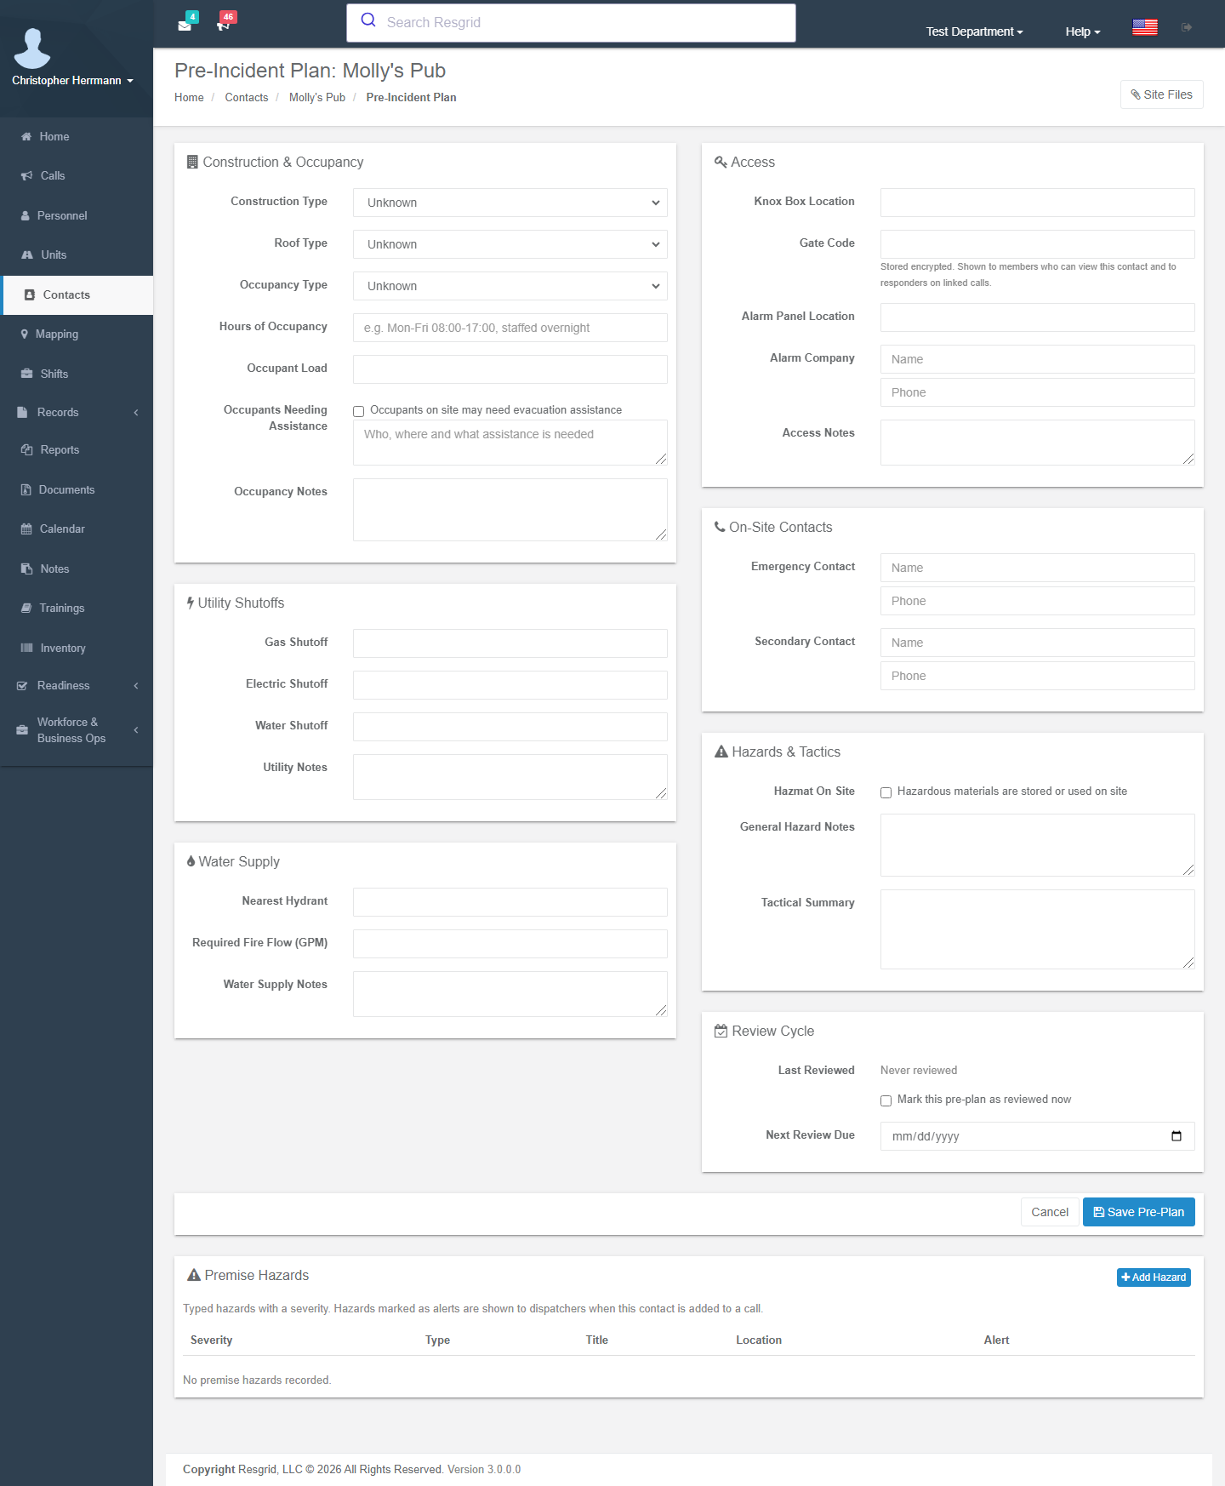Click the user avatar silhouette
The width and height of the screenshot is (1225, 1486).
coord(32,48)
